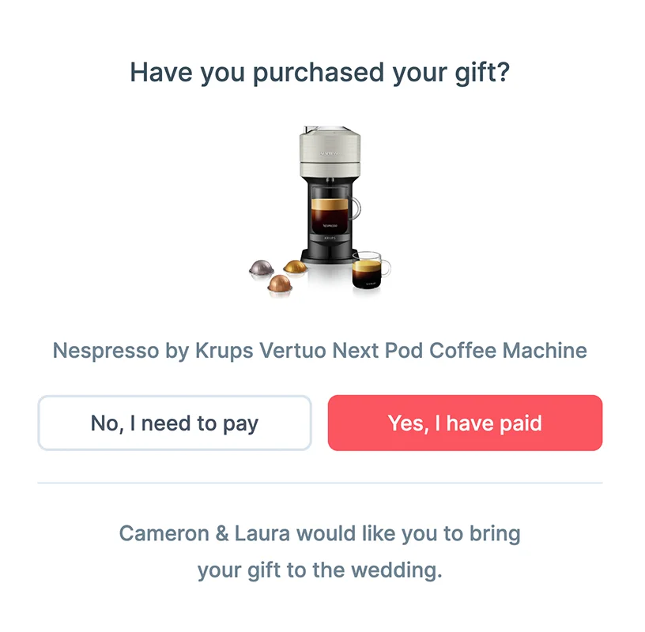Click the machine's drip tray base
The image size is (645, 632).
coord(329,254)
